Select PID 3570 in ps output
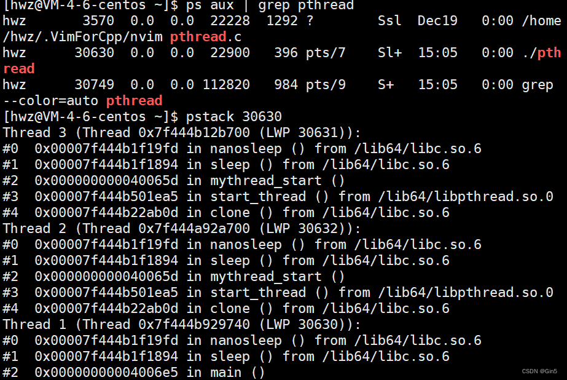567x380 pixels. point(98,21)
